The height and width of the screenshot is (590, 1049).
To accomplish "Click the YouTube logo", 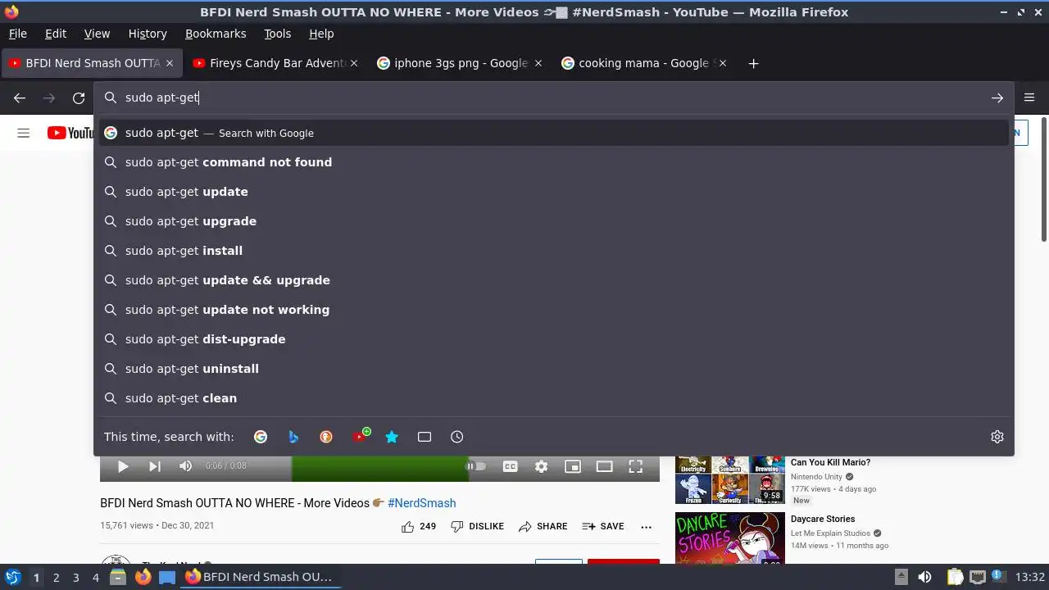I will (70, 133).
